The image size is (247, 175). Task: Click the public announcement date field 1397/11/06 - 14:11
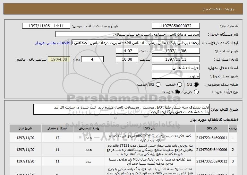point(46,26)
